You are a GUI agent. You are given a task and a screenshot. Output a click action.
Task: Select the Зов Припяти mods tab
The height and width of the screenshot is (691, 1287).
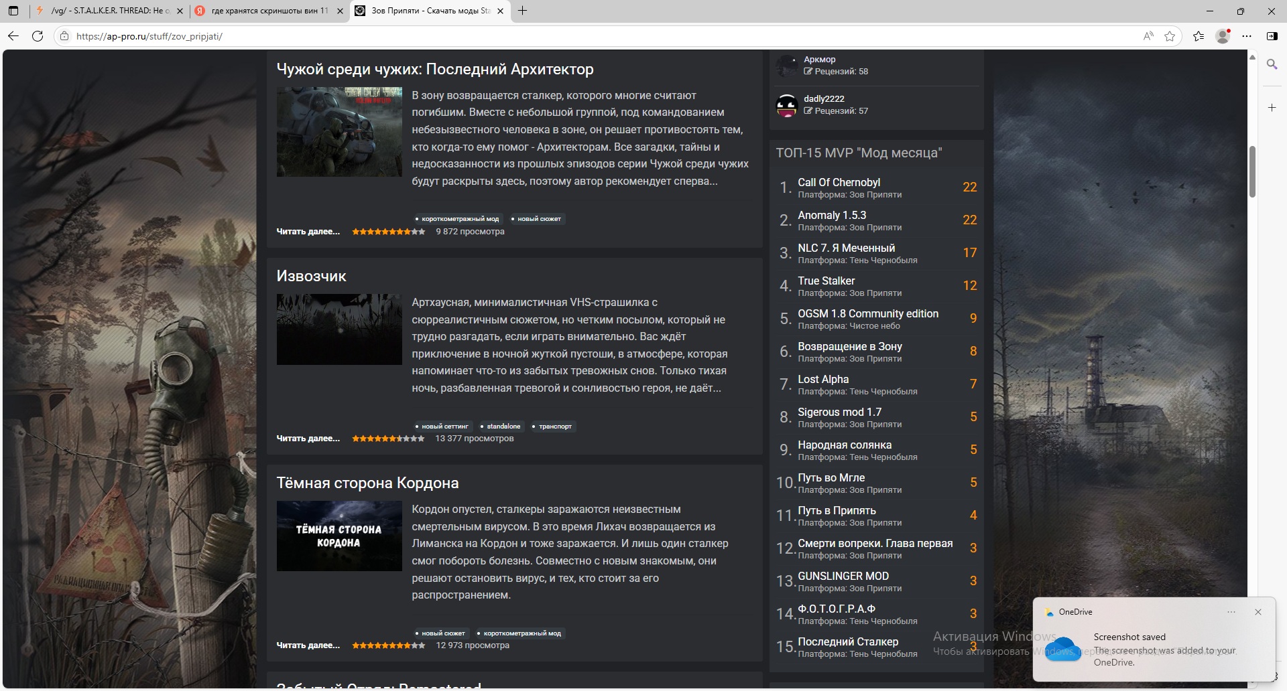pos(430,11)
